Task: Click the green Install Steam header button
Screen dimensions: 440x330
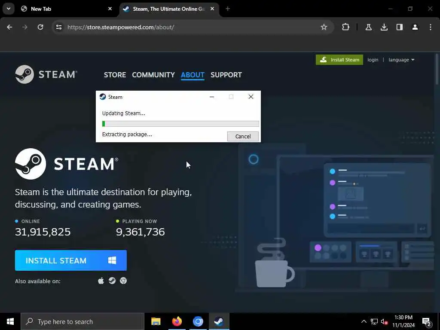Action: click(x=339, y=60)
